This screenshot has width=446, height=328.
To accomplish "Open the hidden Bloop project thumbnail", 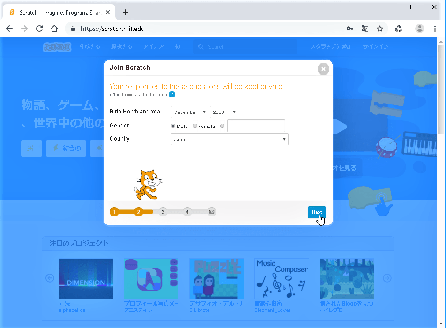I will (x=347, y=279).
